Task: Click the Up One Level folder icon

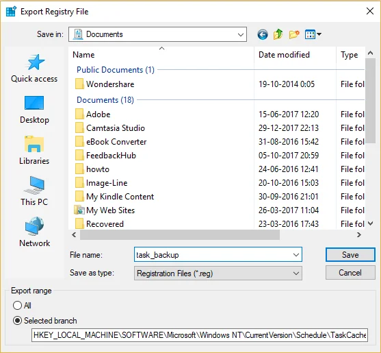Action: (278, 34)
